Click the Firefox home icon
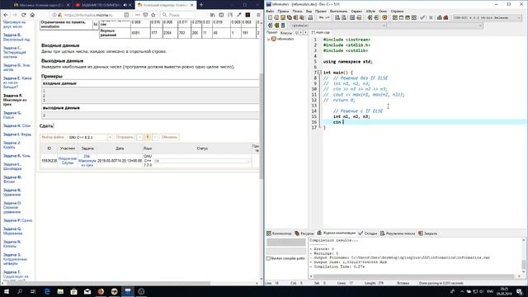This screenshot has width=528, height=297. tap(32, 15)
